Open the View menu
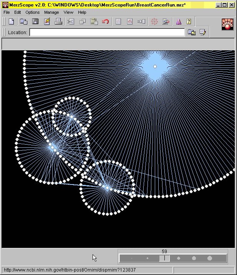 [x=68, y=12]
